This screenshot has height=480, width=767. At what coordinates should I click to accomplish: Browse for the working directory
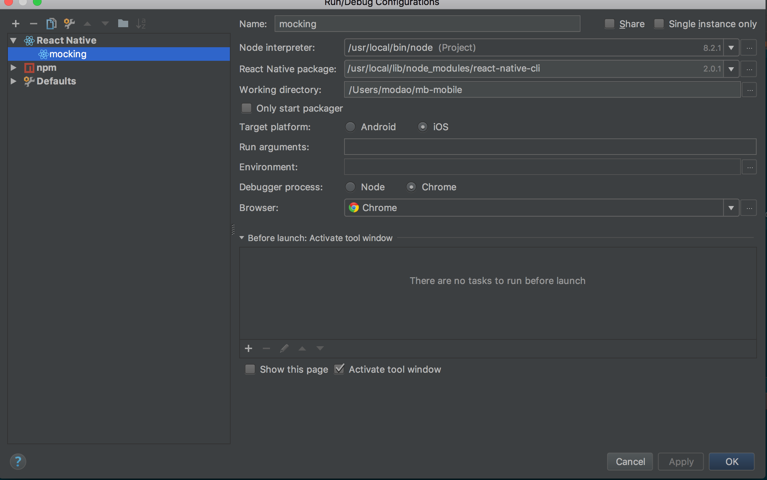point(749,90)
